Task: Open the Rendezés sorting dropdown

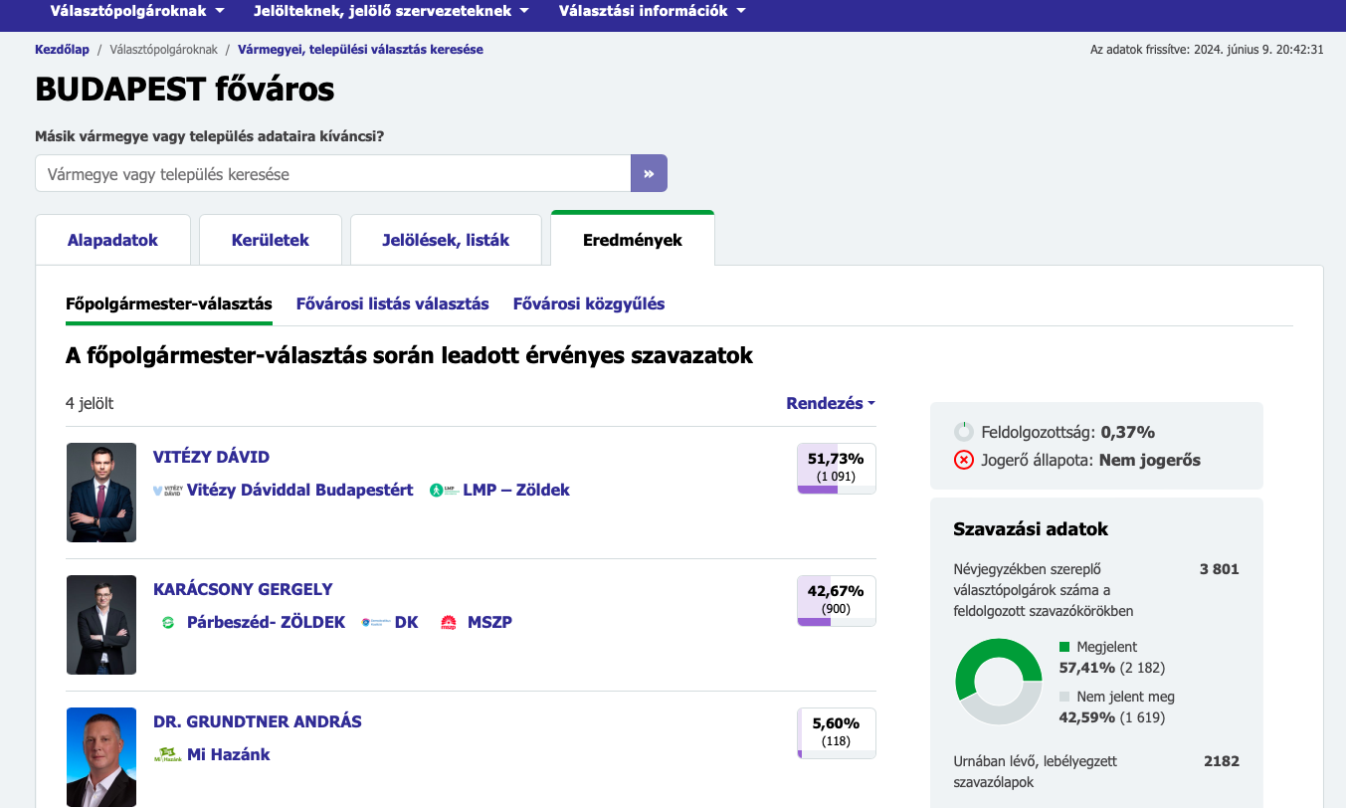Action: tap(830, 403)
